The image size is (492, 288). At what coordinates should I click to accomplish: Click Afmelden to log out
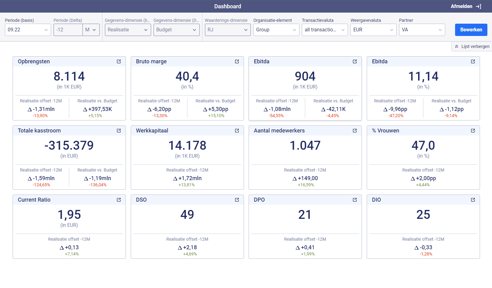466,6
